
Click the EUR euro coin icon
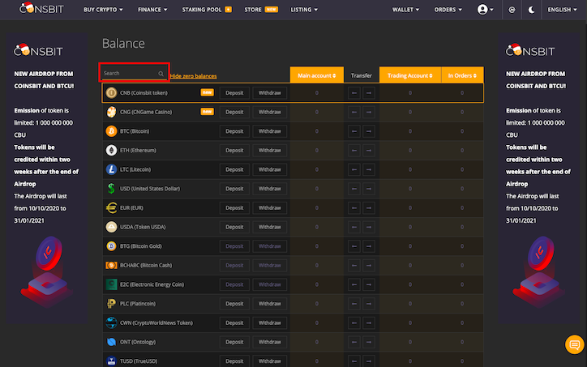coord(111,207)
